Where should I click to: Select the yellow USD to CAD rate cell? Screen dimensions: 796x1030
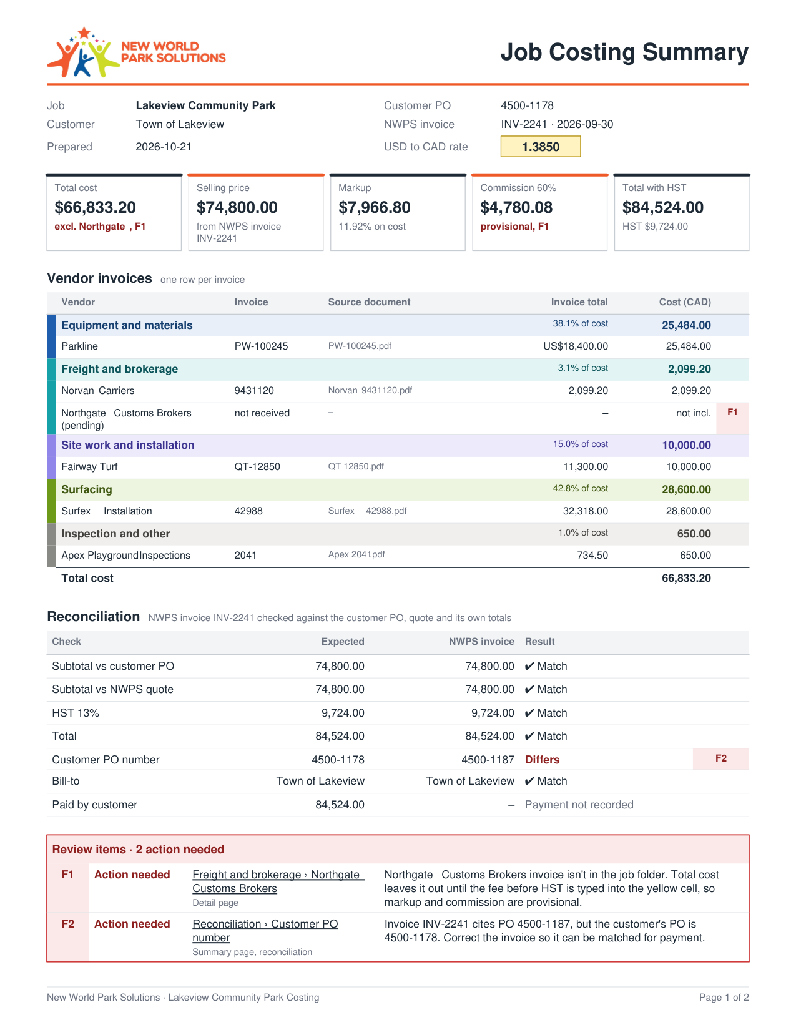coord(541,147)
